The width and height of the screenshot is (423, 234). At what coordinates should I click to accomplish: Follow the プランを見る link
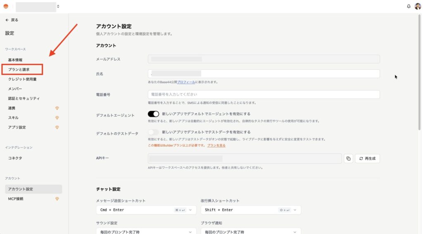[216, 145]
